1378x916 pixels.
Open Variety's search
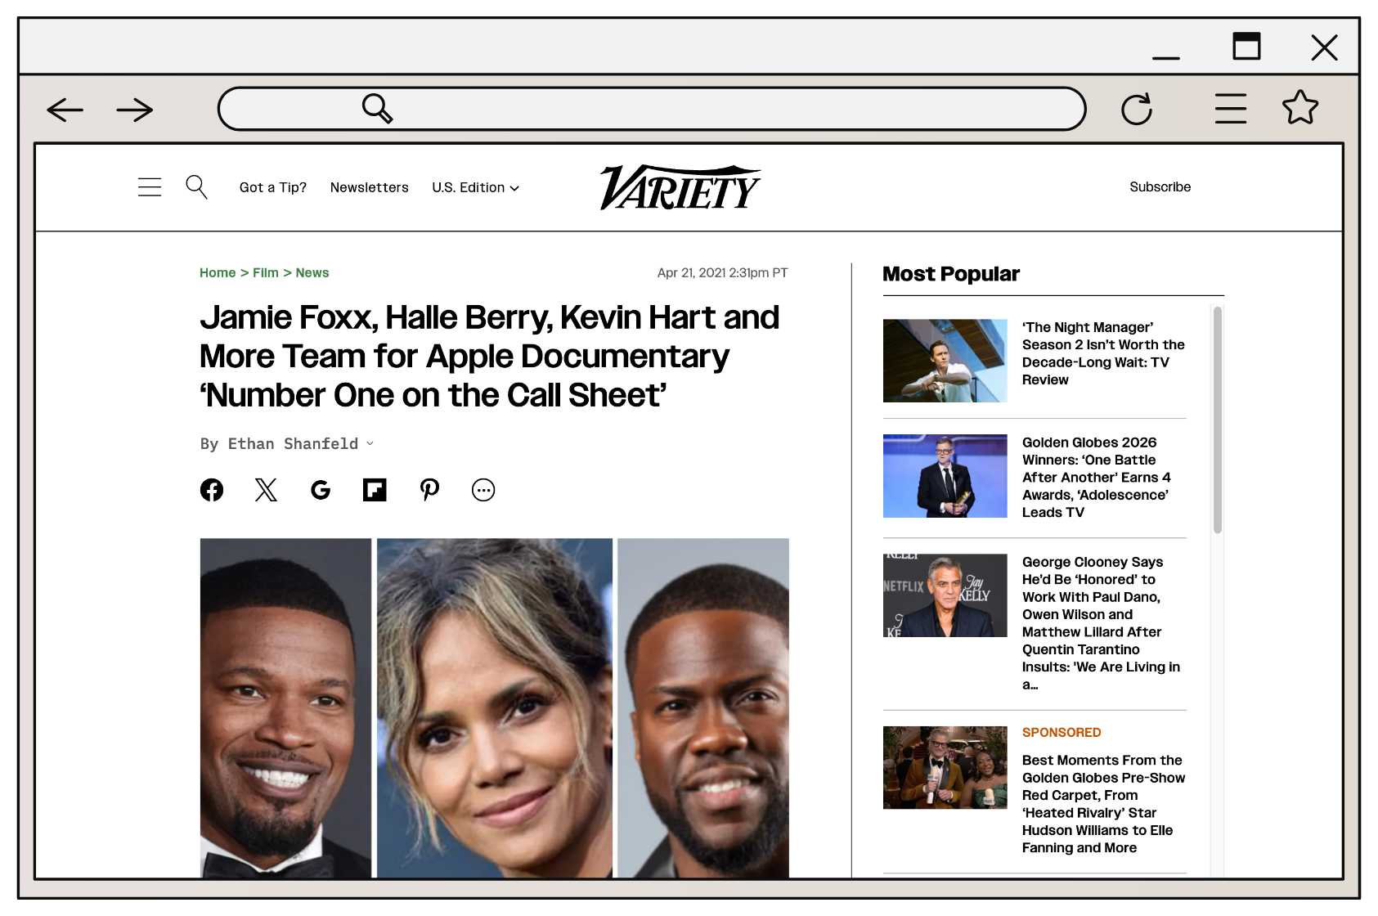pos(196,186)
